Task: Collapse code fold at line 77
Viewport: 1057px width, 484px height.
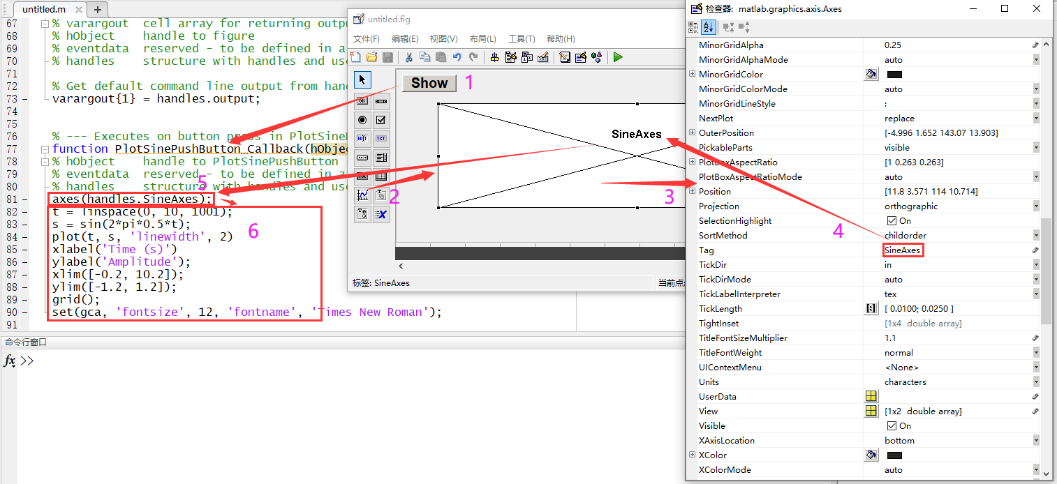Action: [45, 149]
